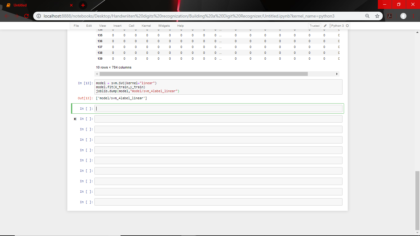Open the Kernel menu
This screenshot has width=420, height=236.
[x=146, y=26]
